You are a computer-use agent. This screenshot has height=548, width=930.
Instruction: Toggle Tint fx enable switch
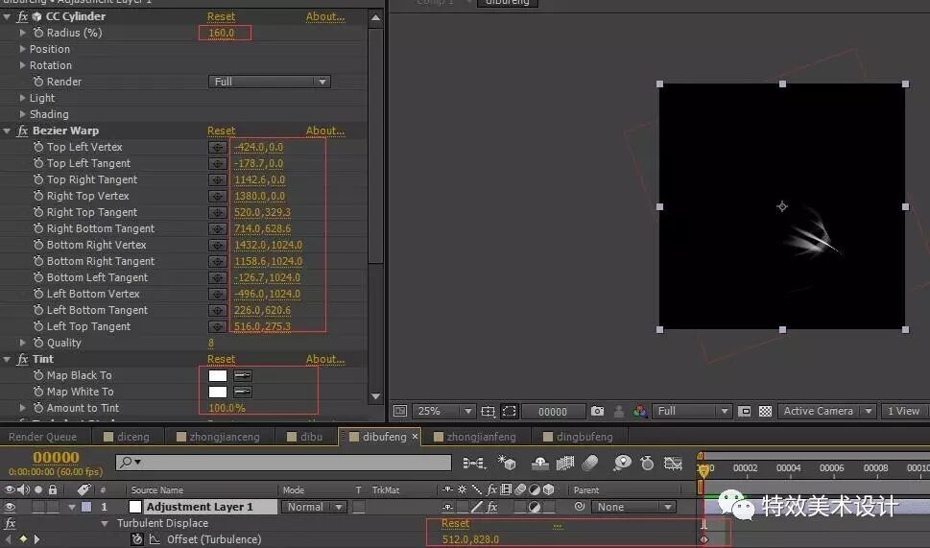22,359
